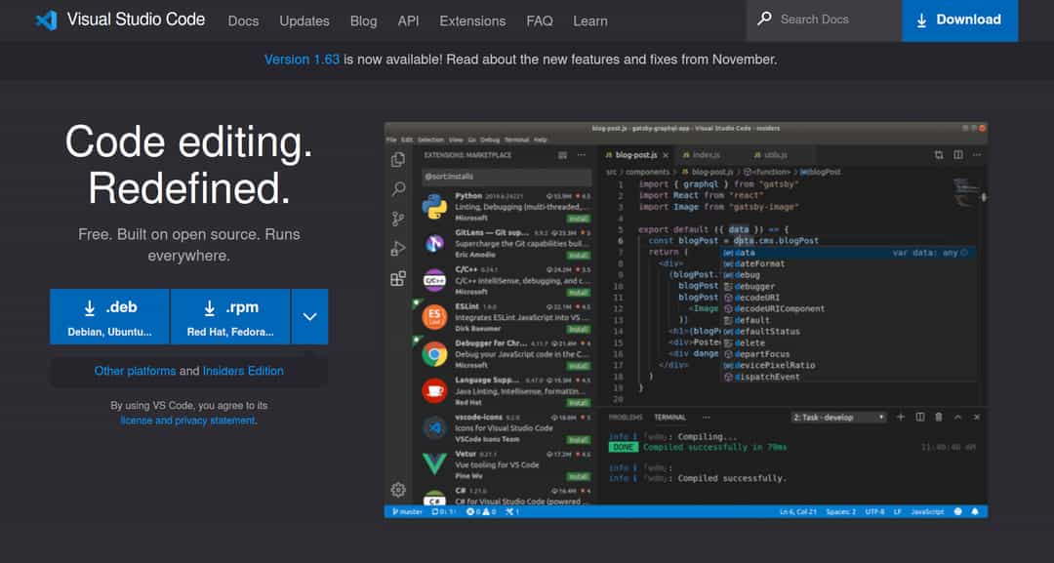
Task: Click the split terminal icon
Action: pyautogui.click(x=920, y=418)
